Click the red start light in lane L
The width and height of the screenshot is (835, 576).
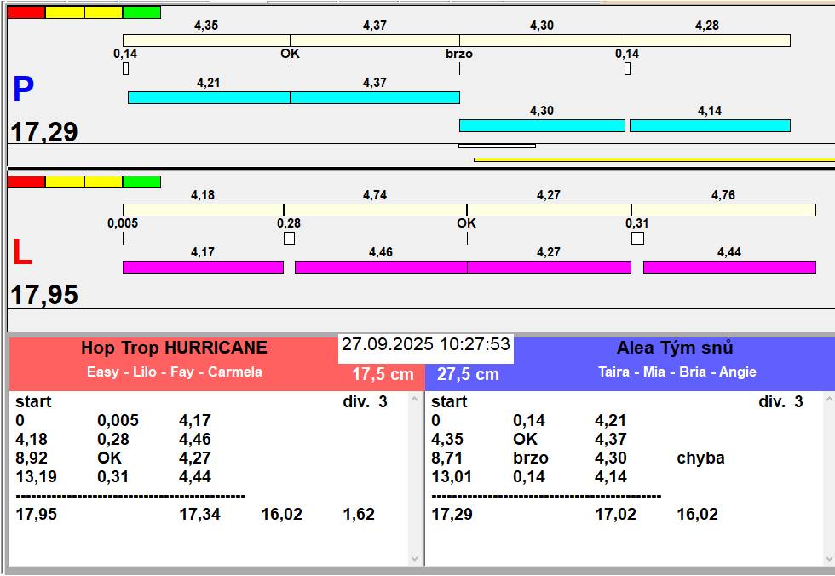[26, 182]
